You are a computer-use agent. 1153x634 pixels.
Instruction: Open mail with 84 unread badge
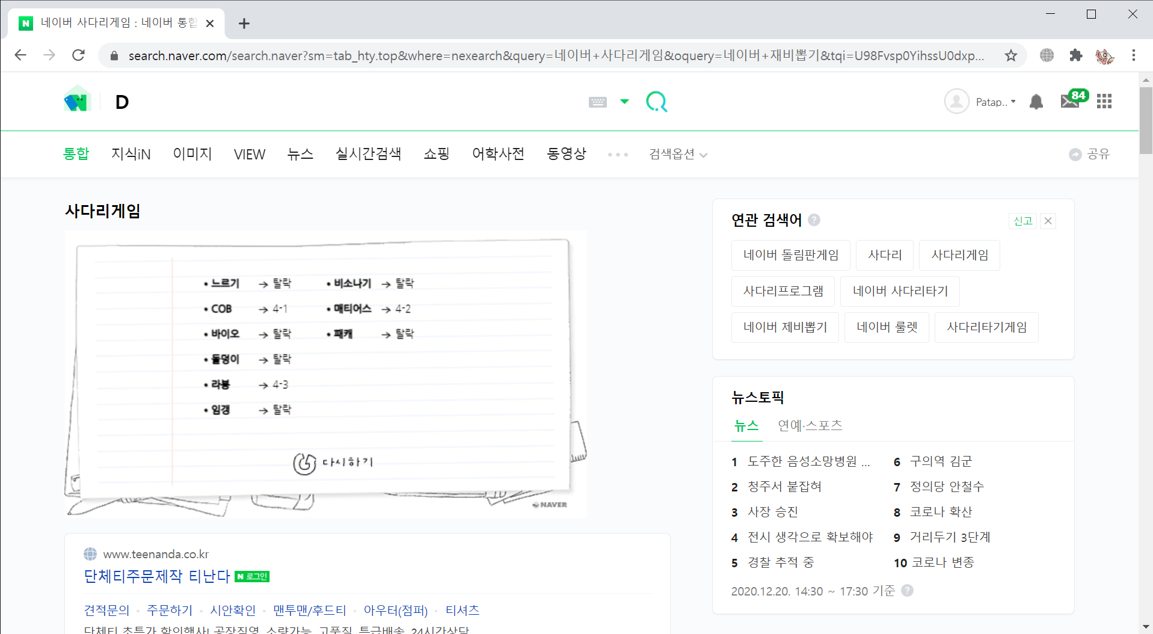tap(1074, 99)
